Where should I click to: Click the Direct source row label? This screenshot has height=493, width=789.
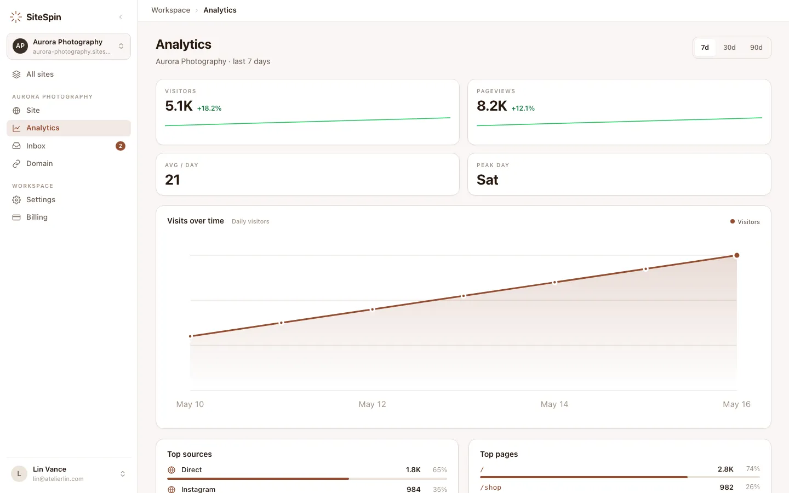click(x=191, y=470)
